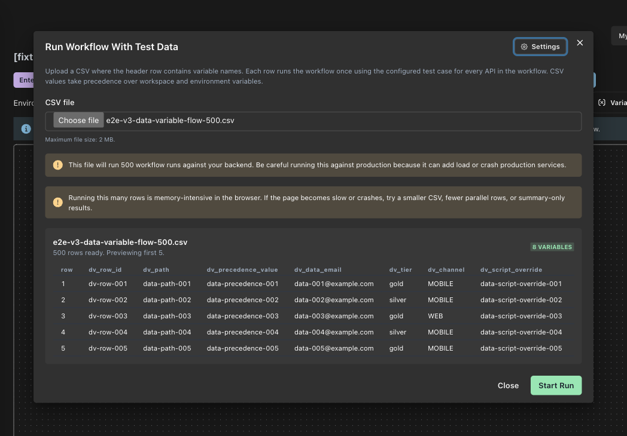Click the MOBILE channel cell in row 4
627x436 pixels.
pyautogui.click(x=440, y=332)
